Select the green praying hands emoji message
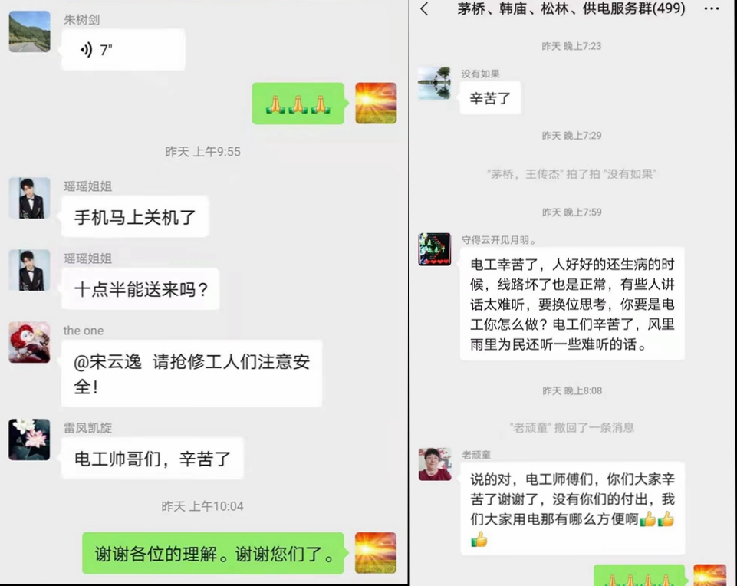 tap(298, 104)
